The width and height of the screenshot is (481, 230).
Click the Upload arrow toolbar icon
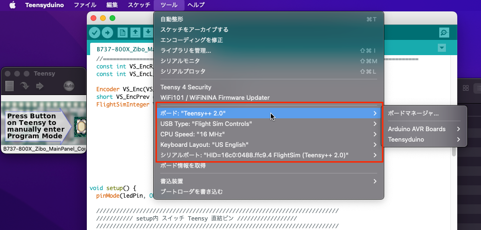coord(107,32)
